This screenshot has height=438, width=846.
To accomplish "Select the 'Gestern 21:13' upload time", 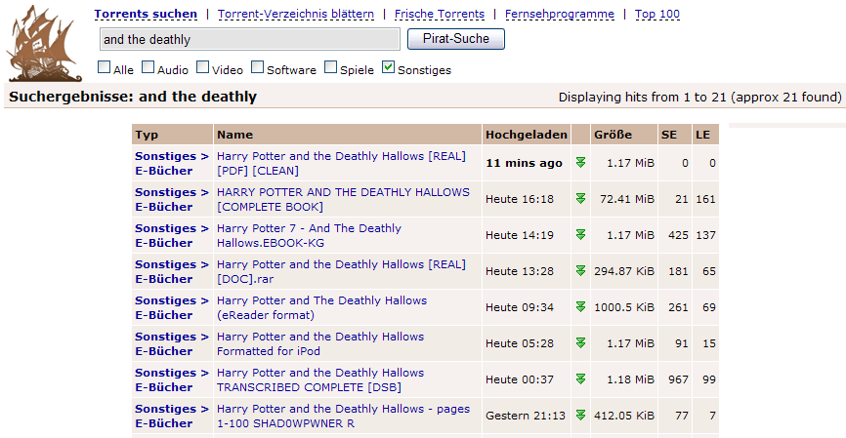I will [x=526, y=416].
